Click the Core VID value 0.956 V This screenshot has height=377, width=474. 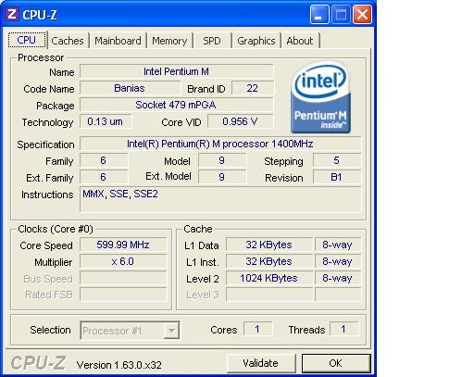(241, 121)
